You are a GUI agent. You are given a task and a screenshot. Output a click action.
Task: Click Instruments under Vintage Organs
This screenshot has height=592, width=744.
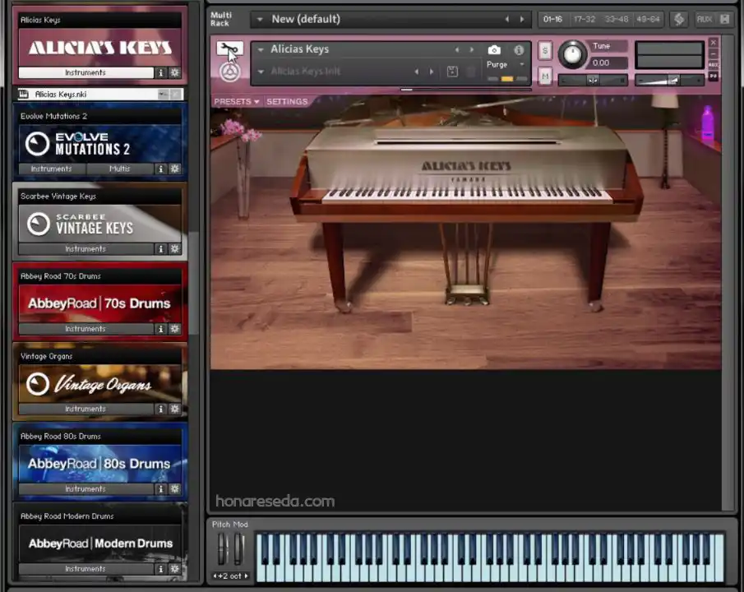[85, 409]
